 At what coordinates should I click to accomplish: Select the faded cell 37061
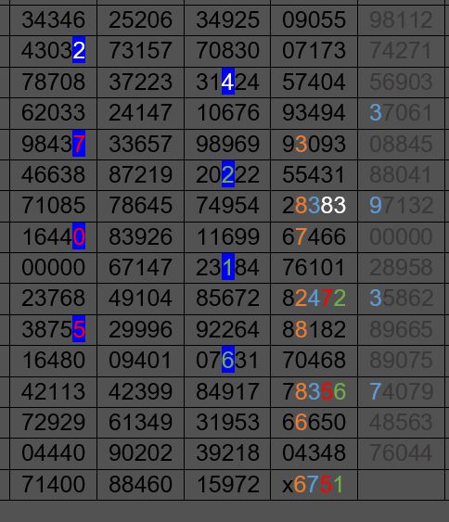pyautogui.click(x=402, y=113)
